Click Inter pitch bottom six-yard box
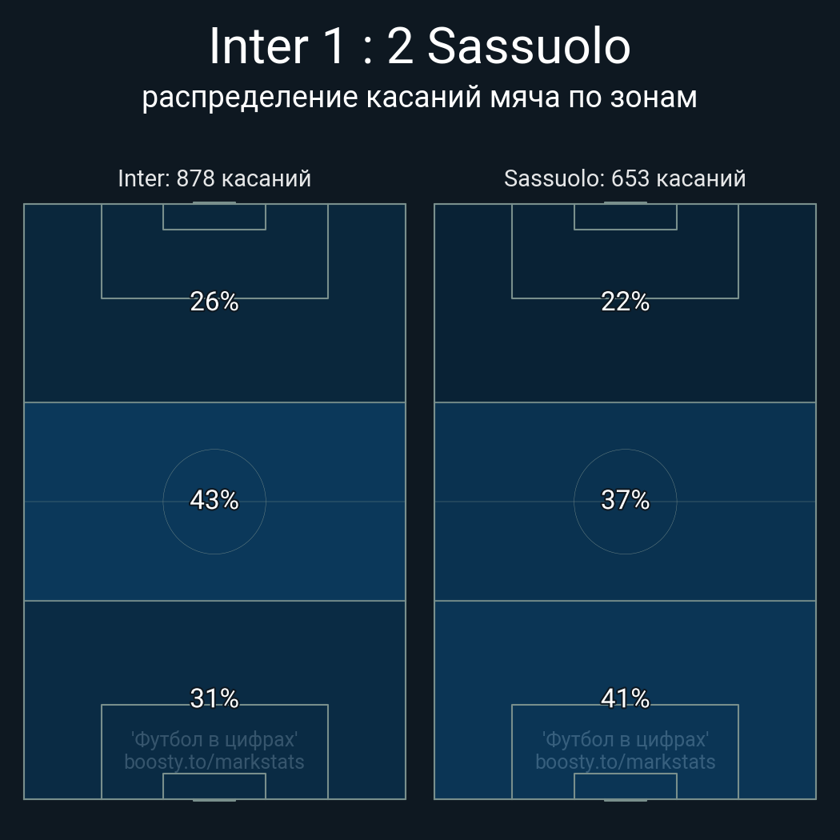840x840 pixels. click(x=214, y=786)
